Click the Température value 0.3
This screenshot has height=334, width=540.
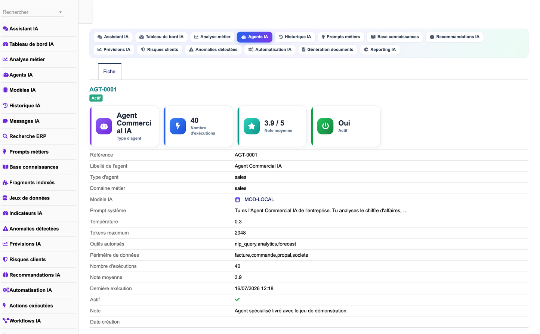tap(238, 222)
